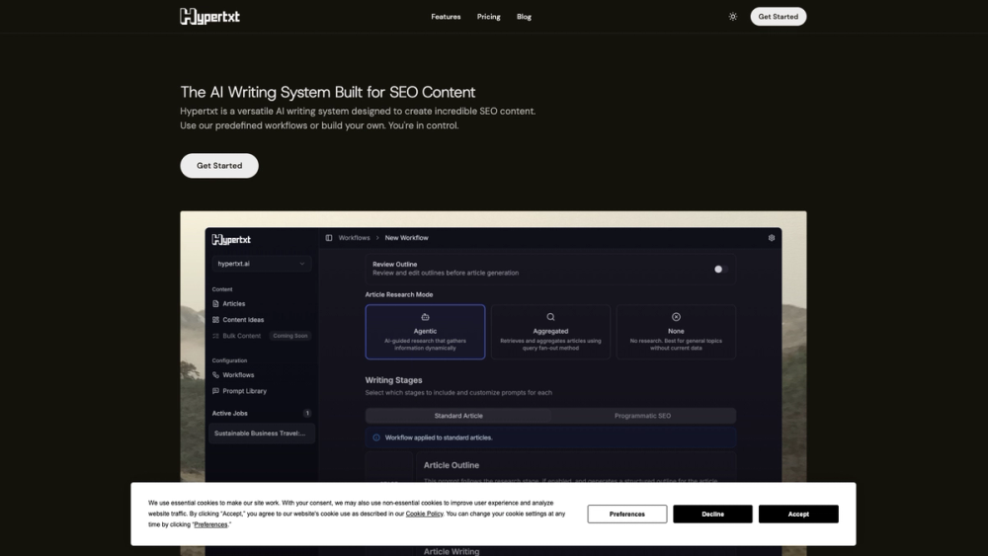Click the Prompt Library chat icon

coord(215,391)
